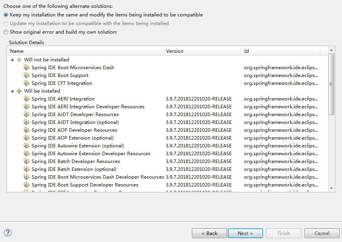The height and width of the screenshot is (242, 342).
Task: Click the feature icon of Spring IDE Boot Support
Action: point(27,75)
